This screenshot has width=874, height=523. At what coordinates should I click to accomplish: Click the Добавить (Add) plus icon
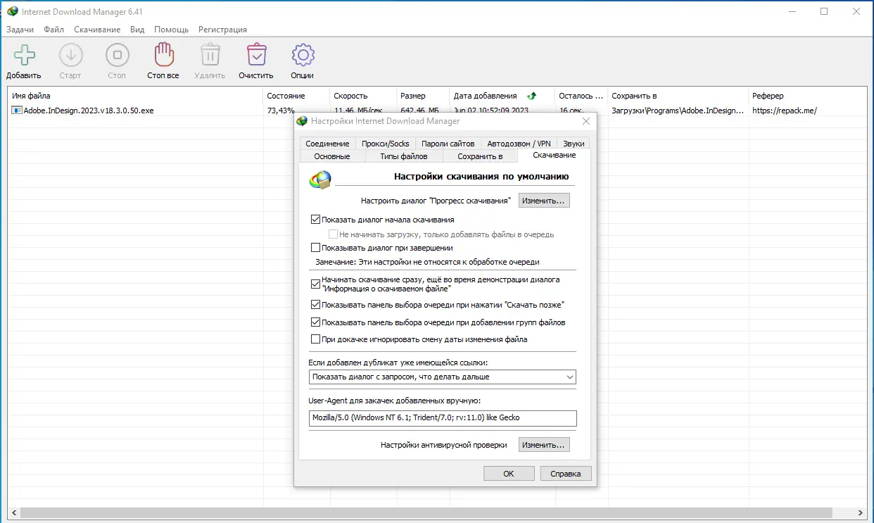(24, 55)
